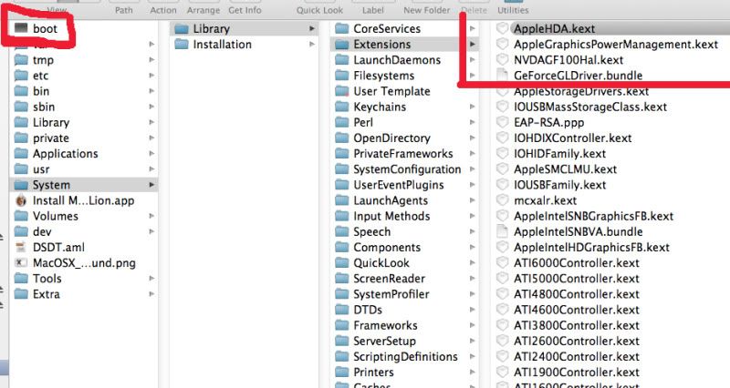Select ATI4800Controller.kext in the file list

click(x=577, y=294)
